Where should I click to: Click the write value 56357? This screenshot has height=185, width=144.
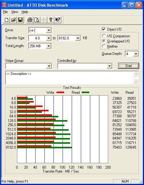coord(117,107)
